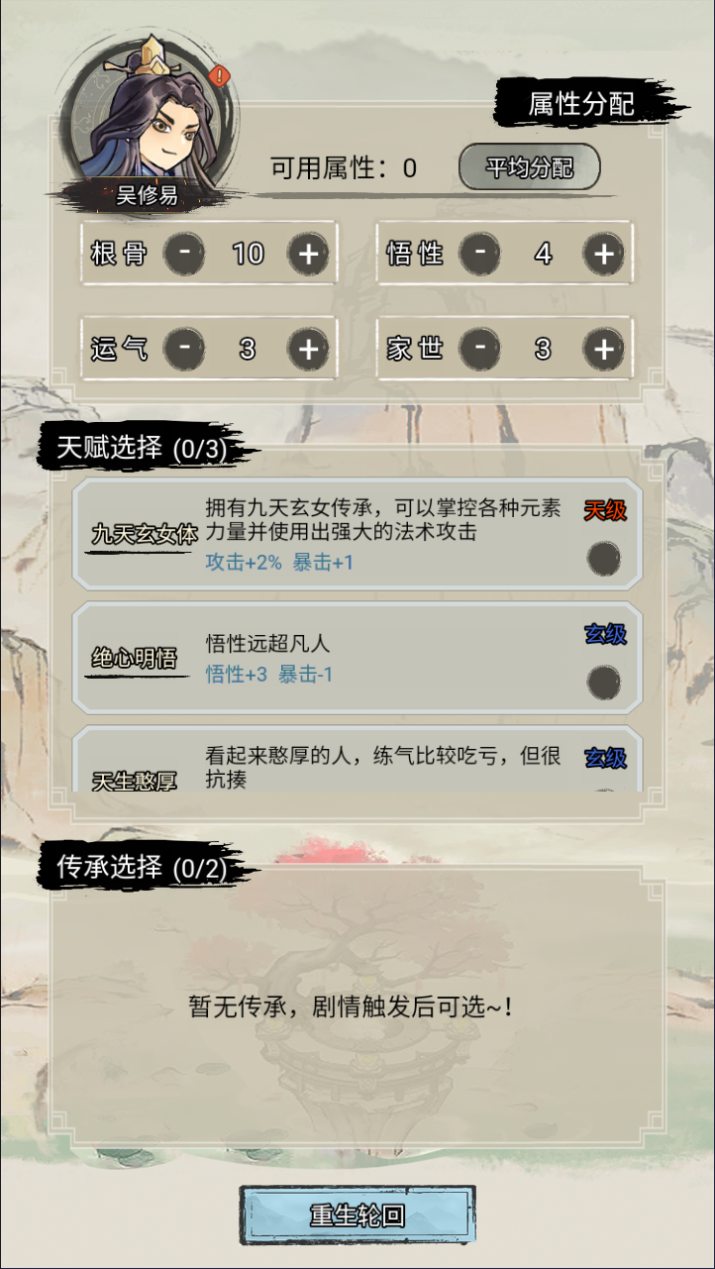Tap the 属性分配 header banner
715x1269 pixels.
[582, 103]
